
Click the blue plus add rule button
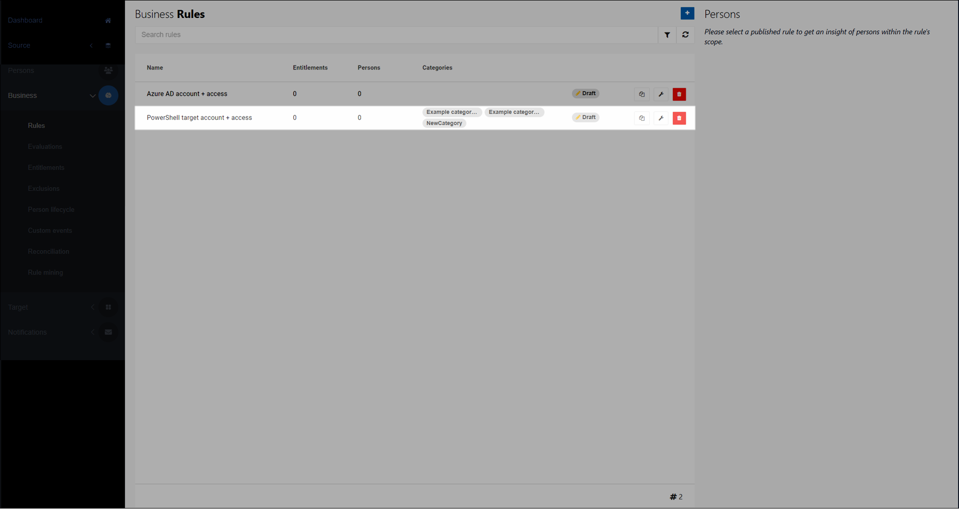click(x=687, y=13)
